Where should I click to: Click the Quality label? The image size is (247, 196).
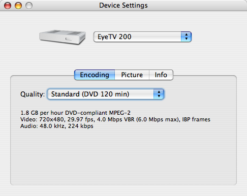(x=33, y=94)
